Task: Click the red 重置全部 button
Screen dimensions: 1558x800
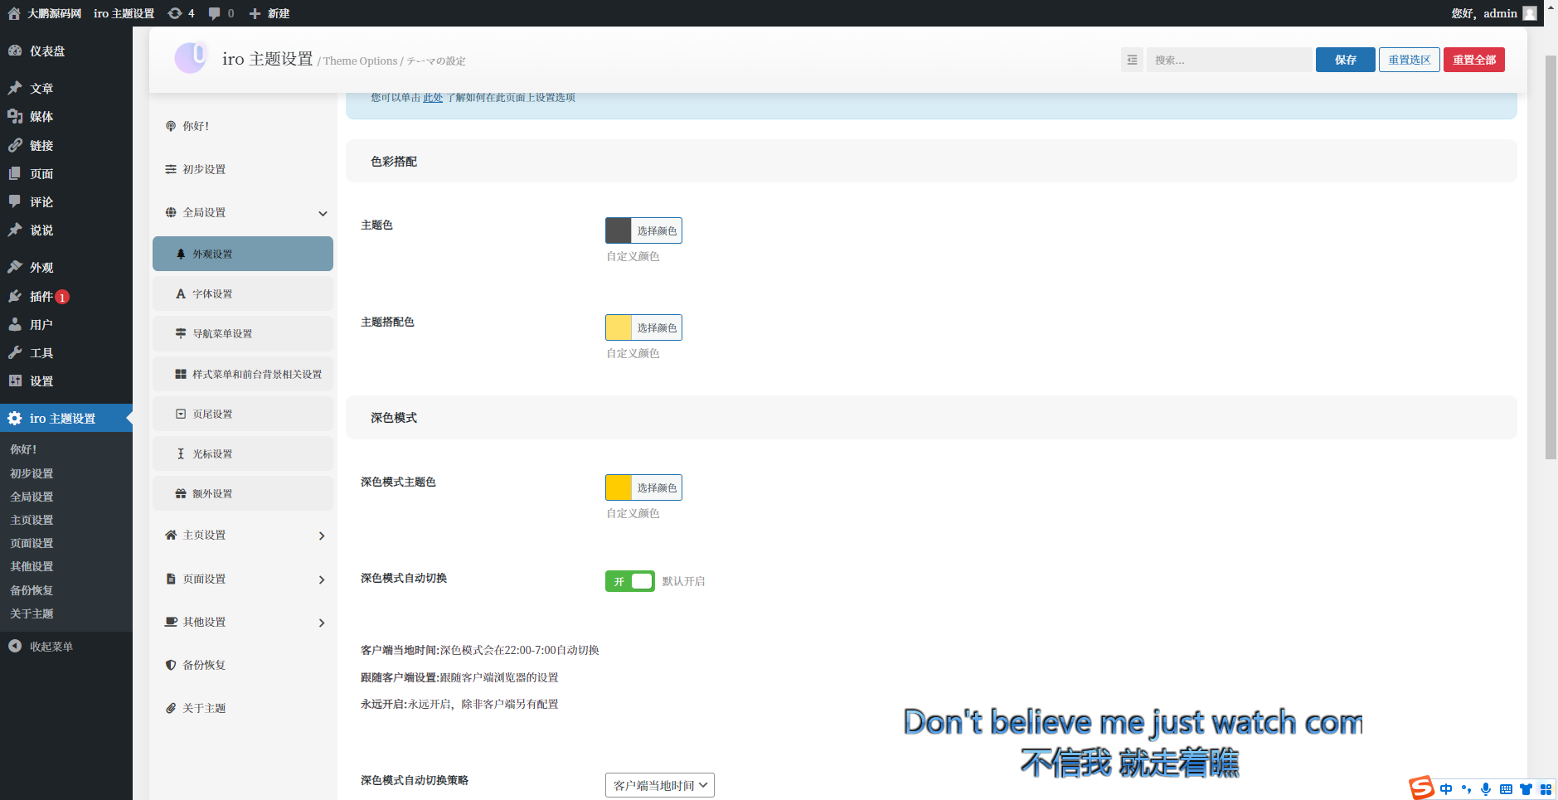Action: [x=1473, y=60]
